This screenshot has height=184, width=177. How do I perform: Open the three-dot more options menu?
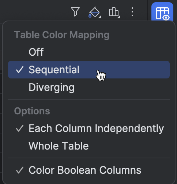click(x=132, y=12)
